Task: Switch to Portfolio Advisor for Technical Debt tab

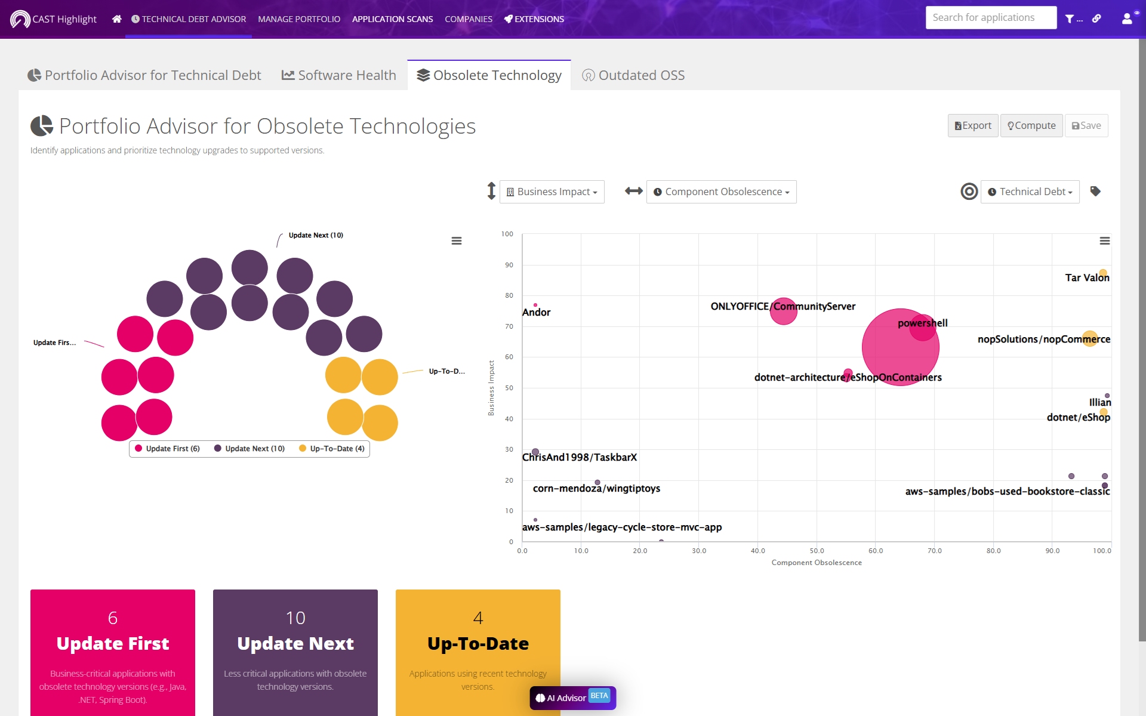Action: click(144, 75)
